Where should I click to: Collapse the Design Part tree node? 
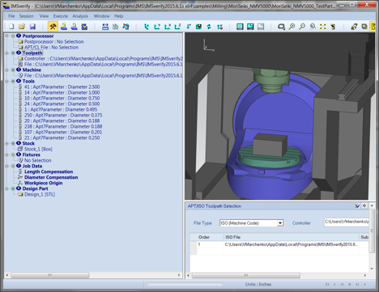pos(7,188)
